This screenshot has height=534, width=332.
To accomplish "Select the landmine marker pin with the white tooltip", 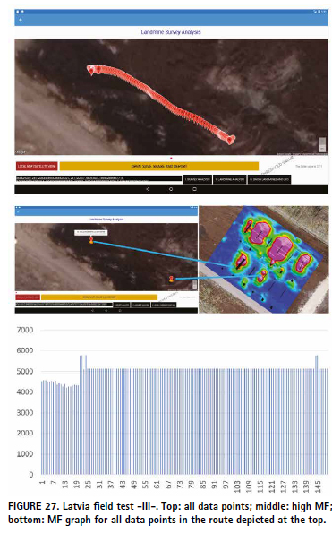I will pyautogui.click(x=91, y=240).
